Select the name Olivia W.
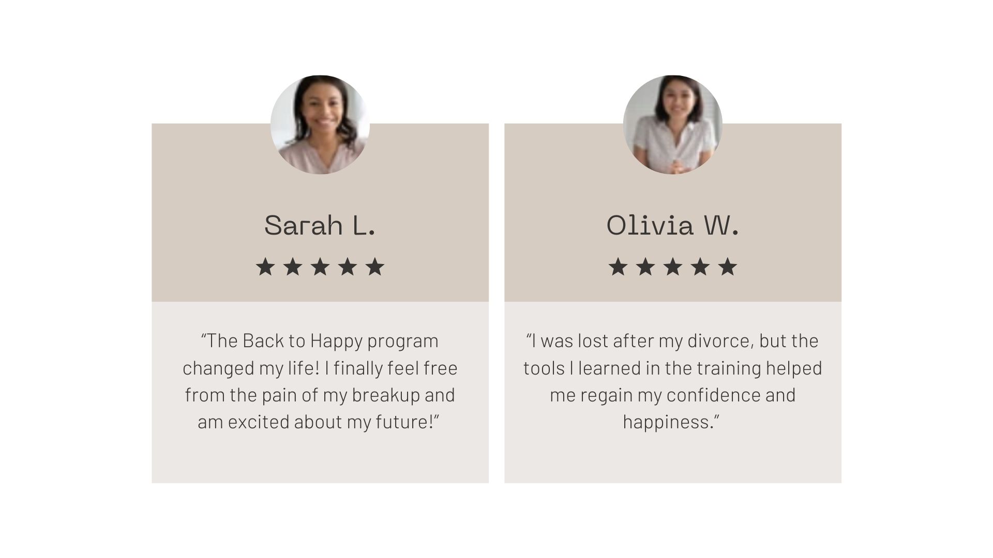Screen dimensions: 993x558 (672, 226)
